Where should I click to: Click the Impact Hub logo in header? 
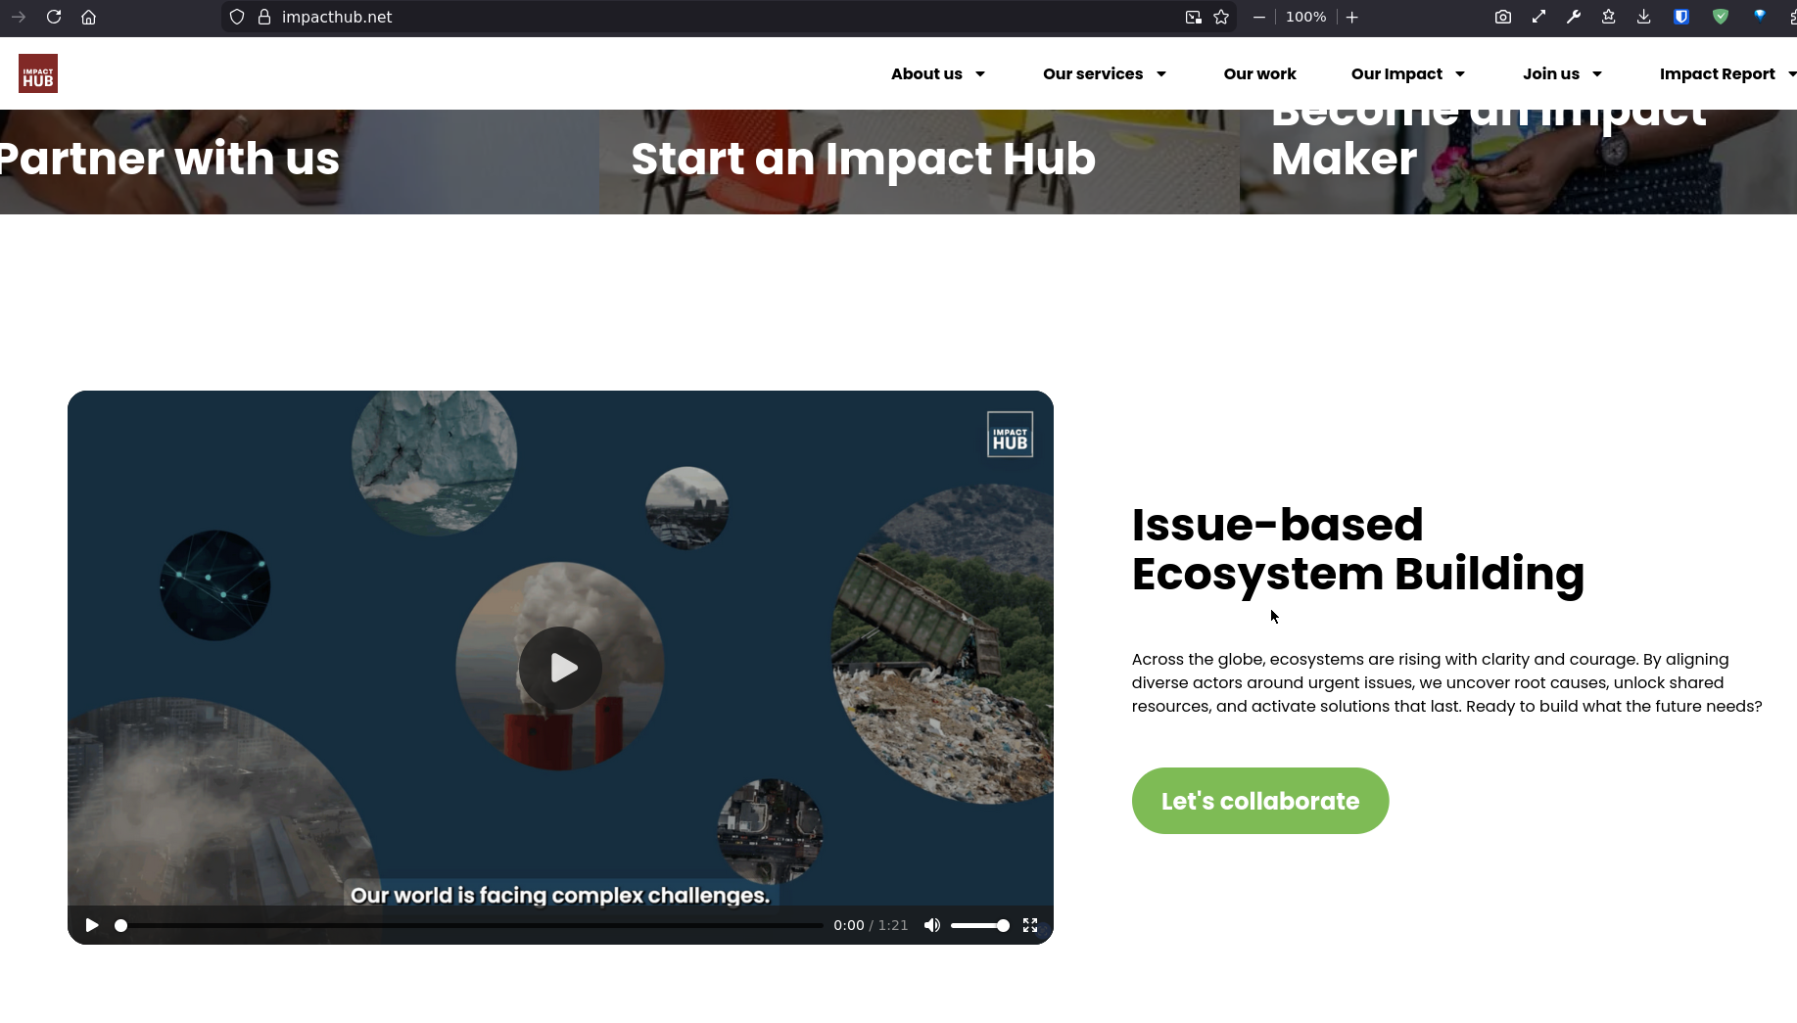coord(38,73)
